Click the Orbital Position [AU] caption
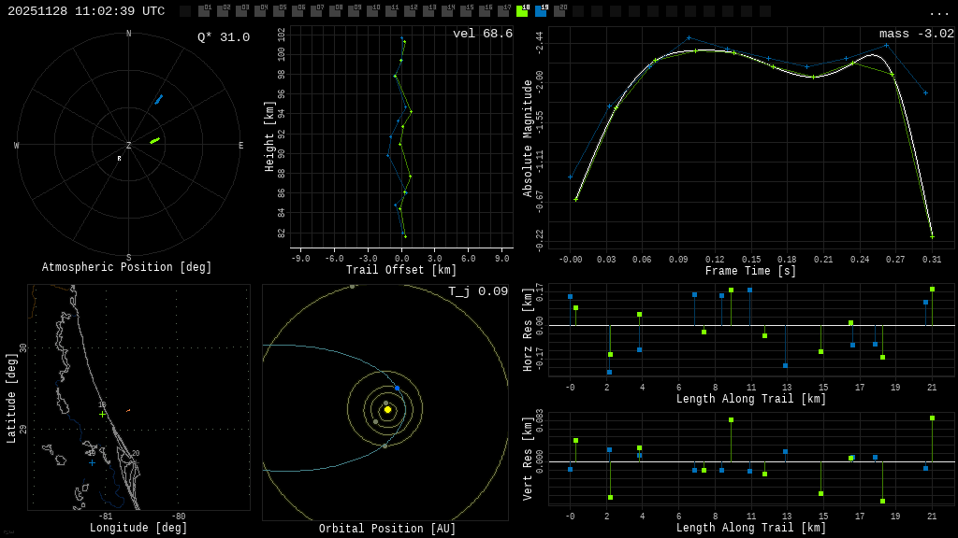 tap(387, 529)
